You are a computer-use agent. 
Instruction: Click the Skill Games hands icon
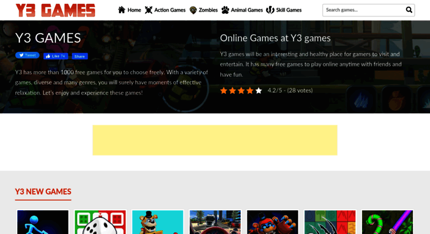tap(270, 10)
